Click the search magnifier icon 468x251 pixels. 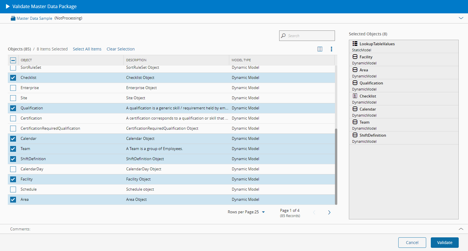(x=284, y=36)
